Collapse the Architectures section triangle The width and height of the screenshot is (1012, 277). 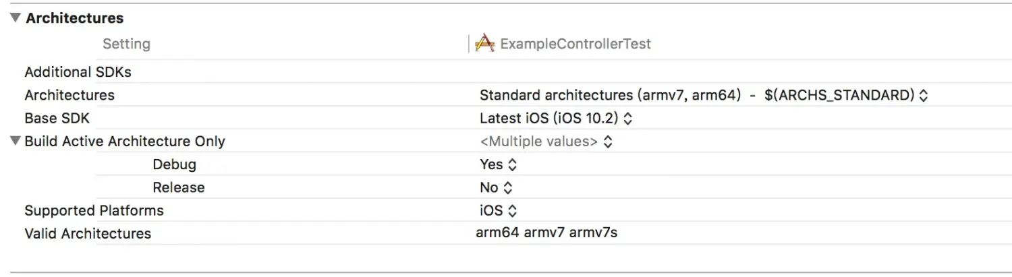[15, 18]
